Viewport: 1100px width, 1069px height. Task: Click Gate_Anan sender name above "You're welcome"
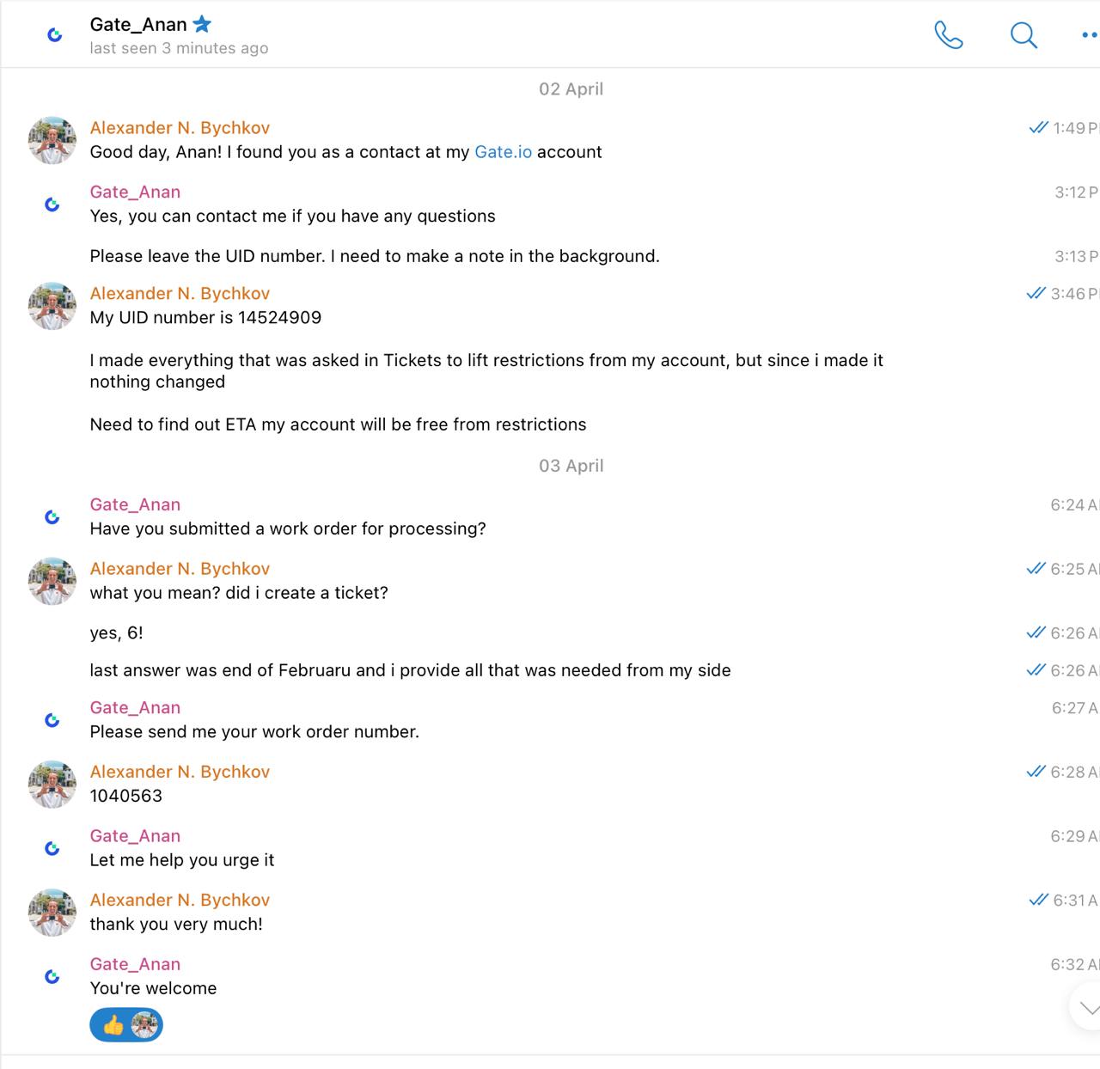(x=135, y=964)
